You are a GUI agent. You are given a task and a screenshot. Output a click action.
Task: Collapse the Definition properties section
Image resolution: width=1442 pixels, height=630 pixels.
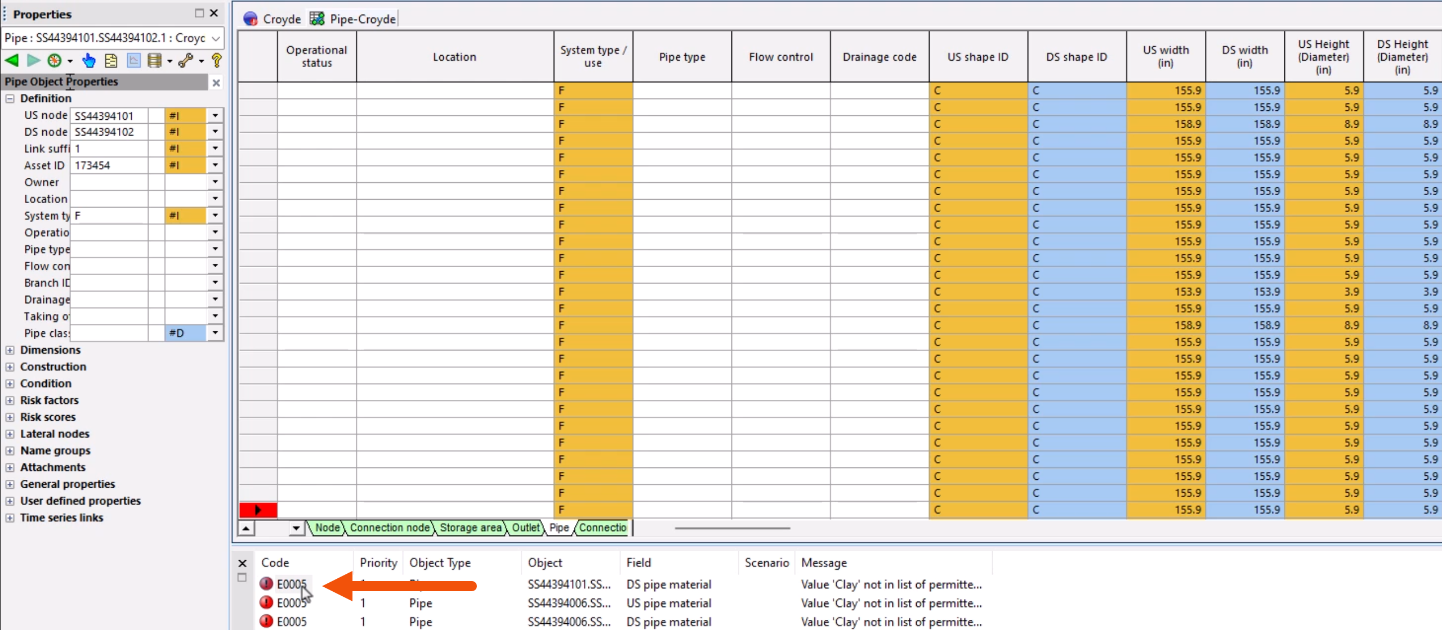[10, 98]
